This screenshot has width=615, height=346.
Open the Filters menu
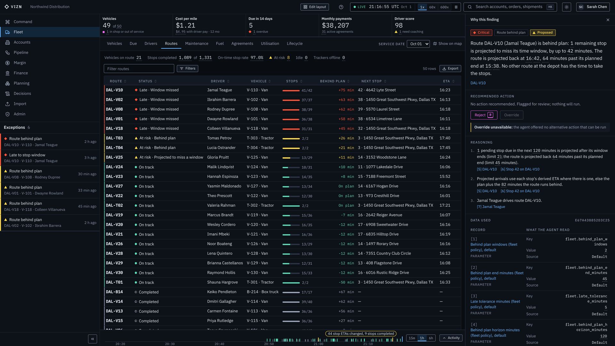(x=187, y=69)
